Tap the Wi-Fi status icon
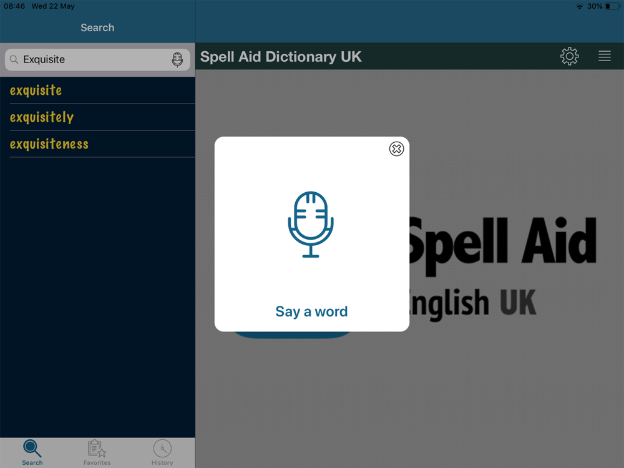The height and width of the screenshot is (468, 624). click(580, 6)
